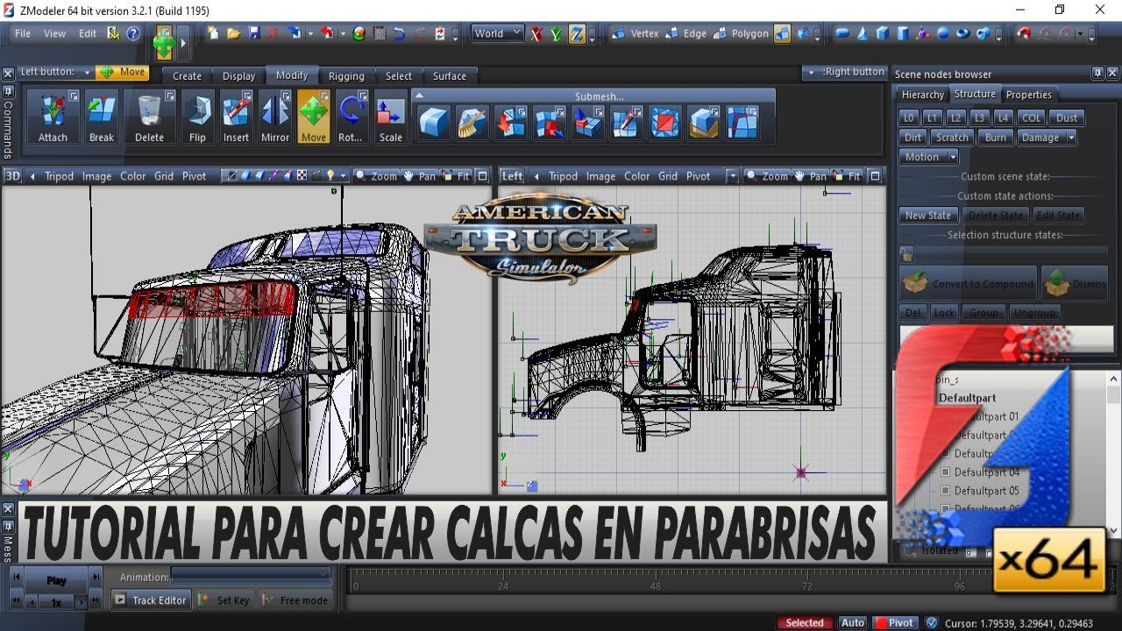Click frame 48 on the timeline
The height and width of the screenshot is (631, 1122).
click(x=656, y=586)
